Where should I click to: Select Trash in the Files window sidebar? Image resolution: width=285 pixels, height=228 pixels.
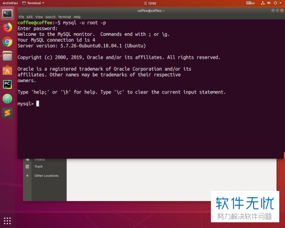pyautogui.click(x=39, y=166)
